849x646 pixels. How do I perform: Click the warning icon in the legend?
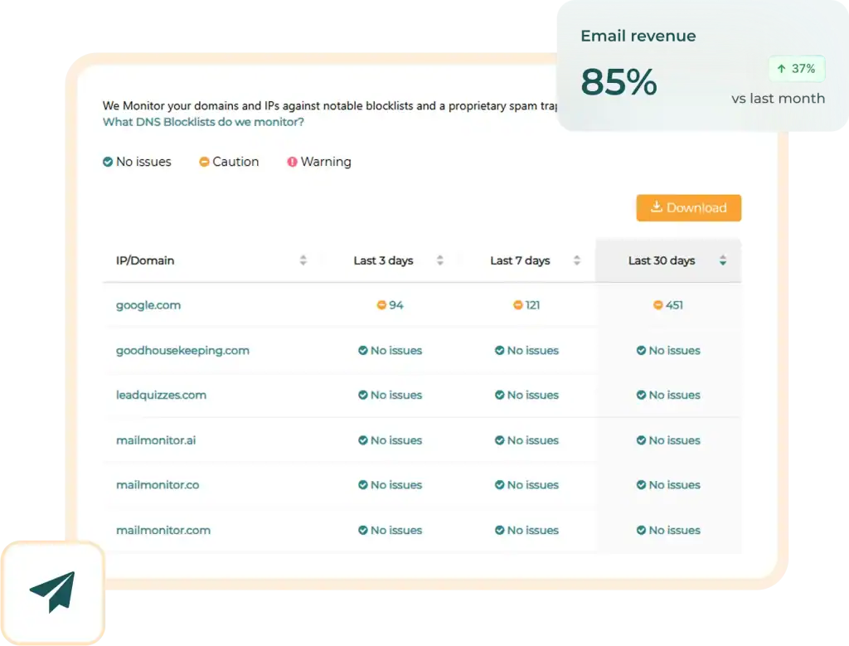pyautogui.click(x=293, y=162)
